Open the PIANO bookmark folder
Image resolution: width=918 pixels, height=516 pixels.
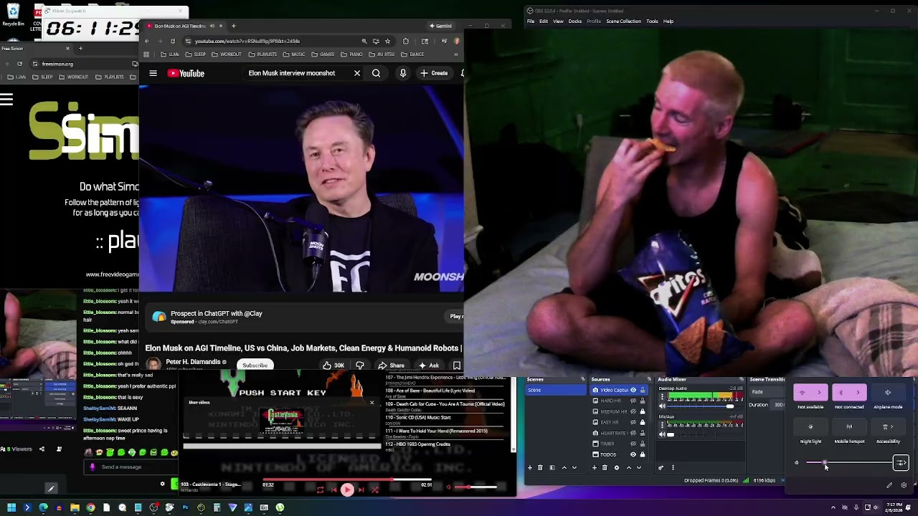351,54
